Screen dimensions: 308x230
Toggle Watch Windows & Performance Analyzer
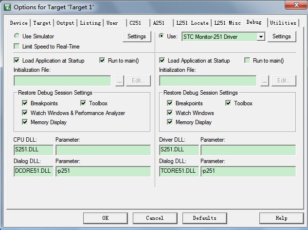point(25,113)
